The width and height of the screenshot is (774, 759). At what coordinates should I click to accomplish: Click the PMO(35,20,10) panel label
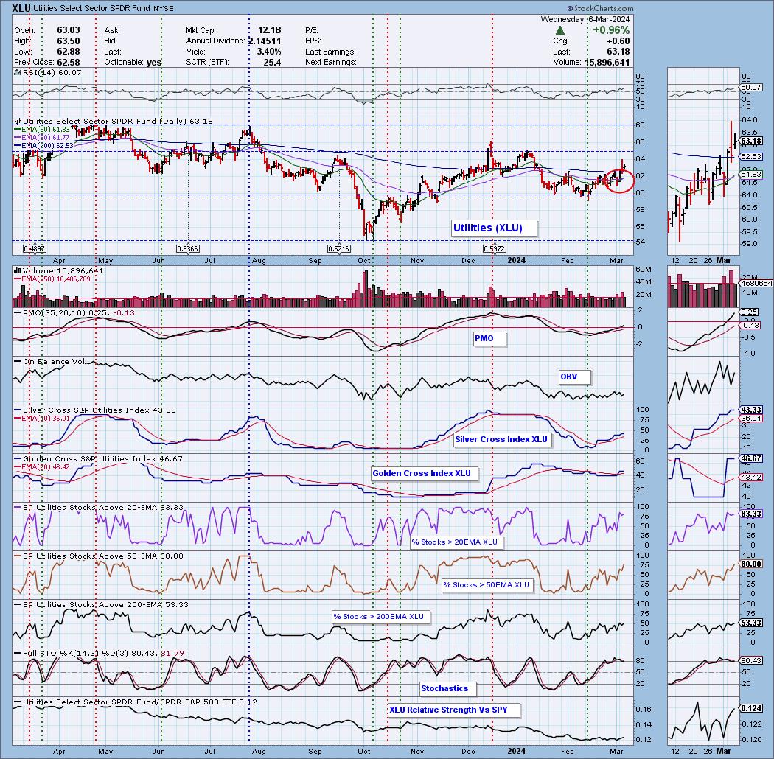tap(74, 313)
